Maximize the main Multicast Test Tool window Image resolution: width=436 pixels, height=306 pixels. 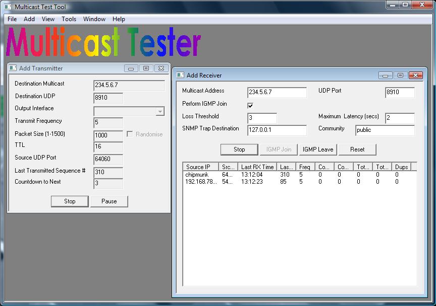point(405,5)
